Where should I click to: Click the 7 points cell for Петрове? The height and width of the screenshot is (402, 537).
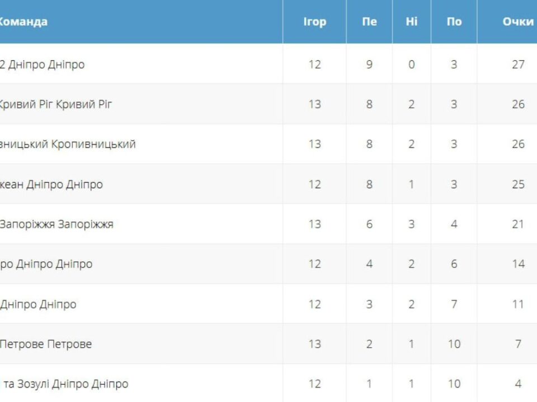point(518,344)
